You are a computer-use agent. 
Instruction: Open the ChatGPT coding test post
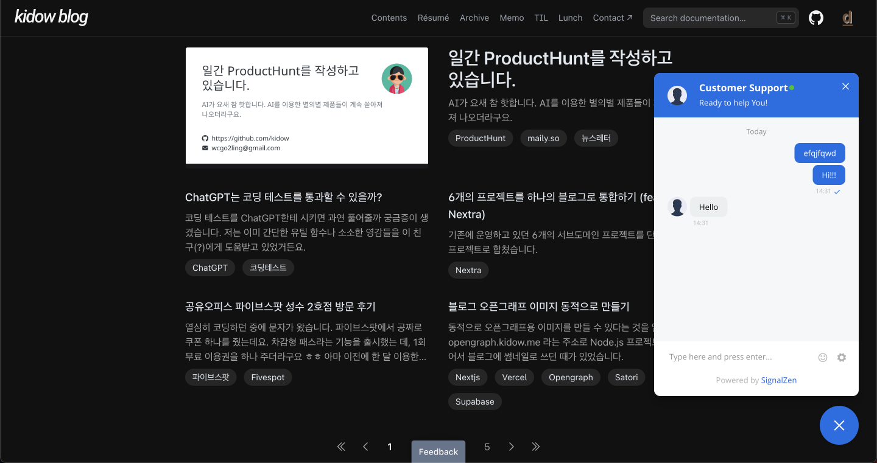click(284, 197)
